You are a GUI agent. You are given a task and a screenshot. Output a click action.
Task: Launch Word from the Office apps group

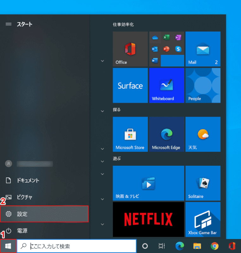(x=155, y=61)
